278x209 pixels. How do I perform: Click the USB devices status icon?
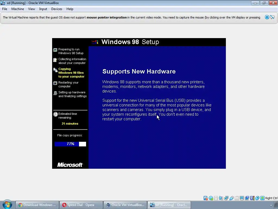click(x=231, y=198)
